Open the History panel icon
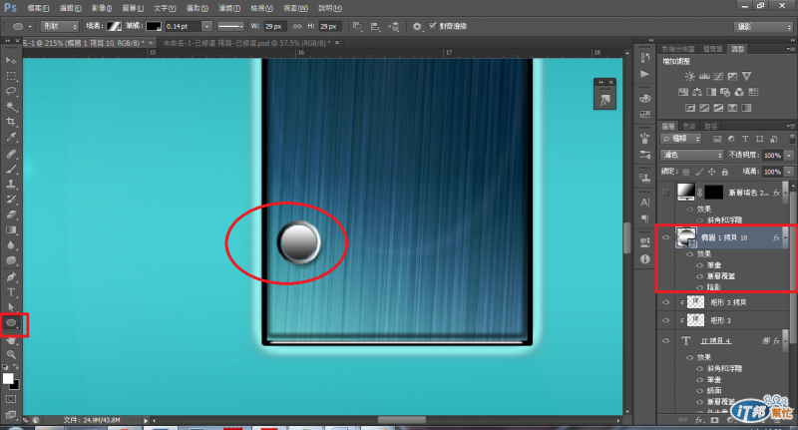This screenshot has height=430, width=798. pyautogui.click(x=644, y=58)
